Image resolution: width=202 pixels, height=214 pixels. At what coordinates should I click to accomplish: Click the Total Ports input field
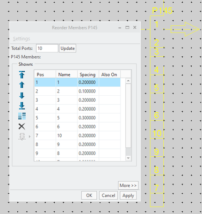[47, 48]
